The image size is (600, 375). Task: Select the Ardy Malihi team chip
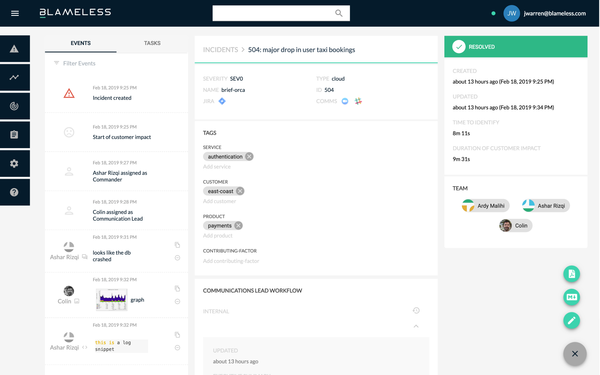coord(486,206)
